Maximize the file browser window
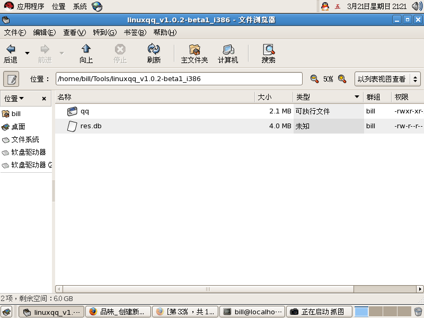 [x=407, y=20]
